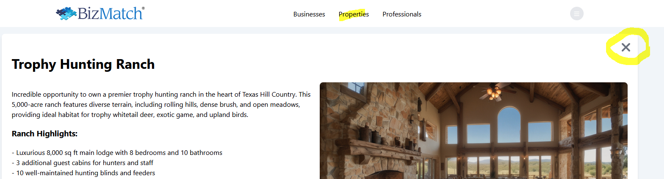
Task: Click the Ranch Highlights subheading
Action: tap(45, 134)
